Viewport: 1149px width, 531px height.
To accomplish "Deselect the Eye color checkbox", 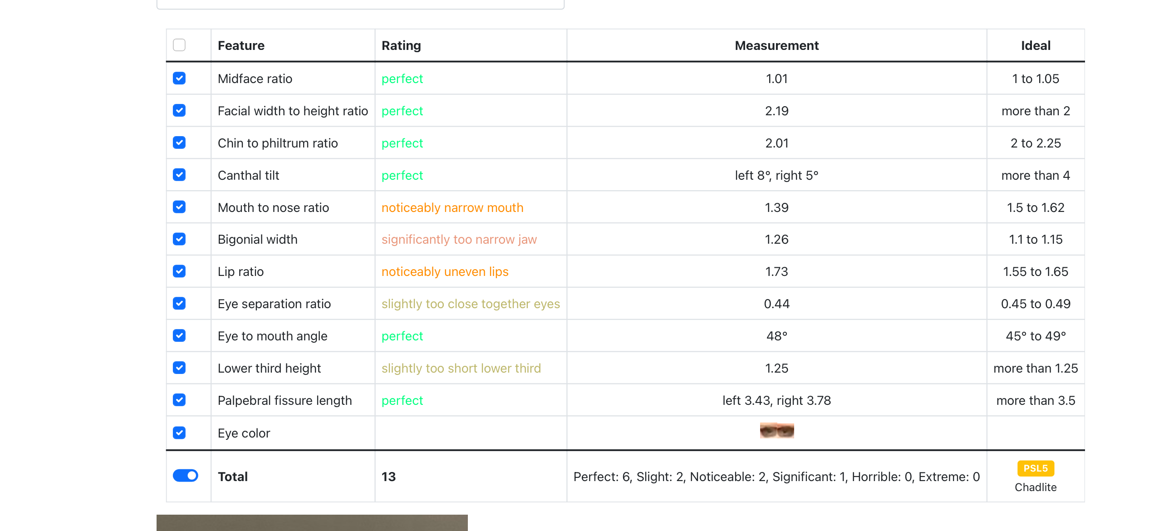I will tap(179, 433).
